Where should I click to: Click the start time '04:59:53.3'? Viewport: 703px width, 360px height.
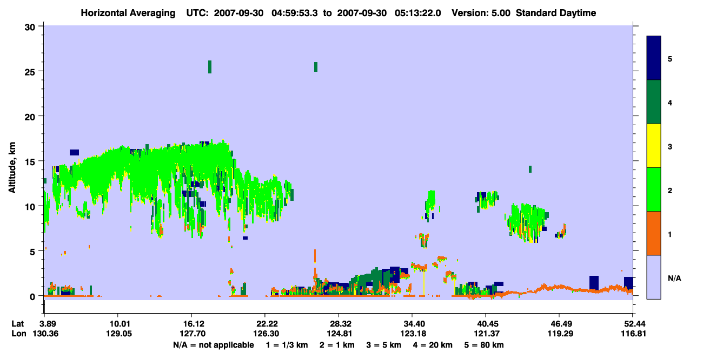[x=296, y=13]
